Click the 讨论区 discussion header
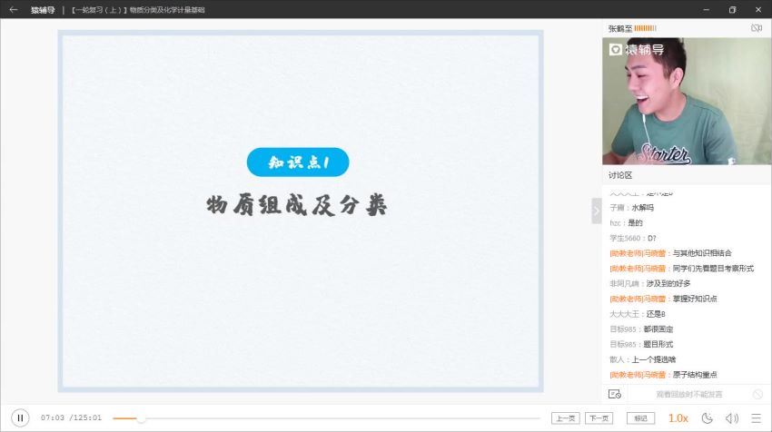The image size is (772, 432). 620,175
